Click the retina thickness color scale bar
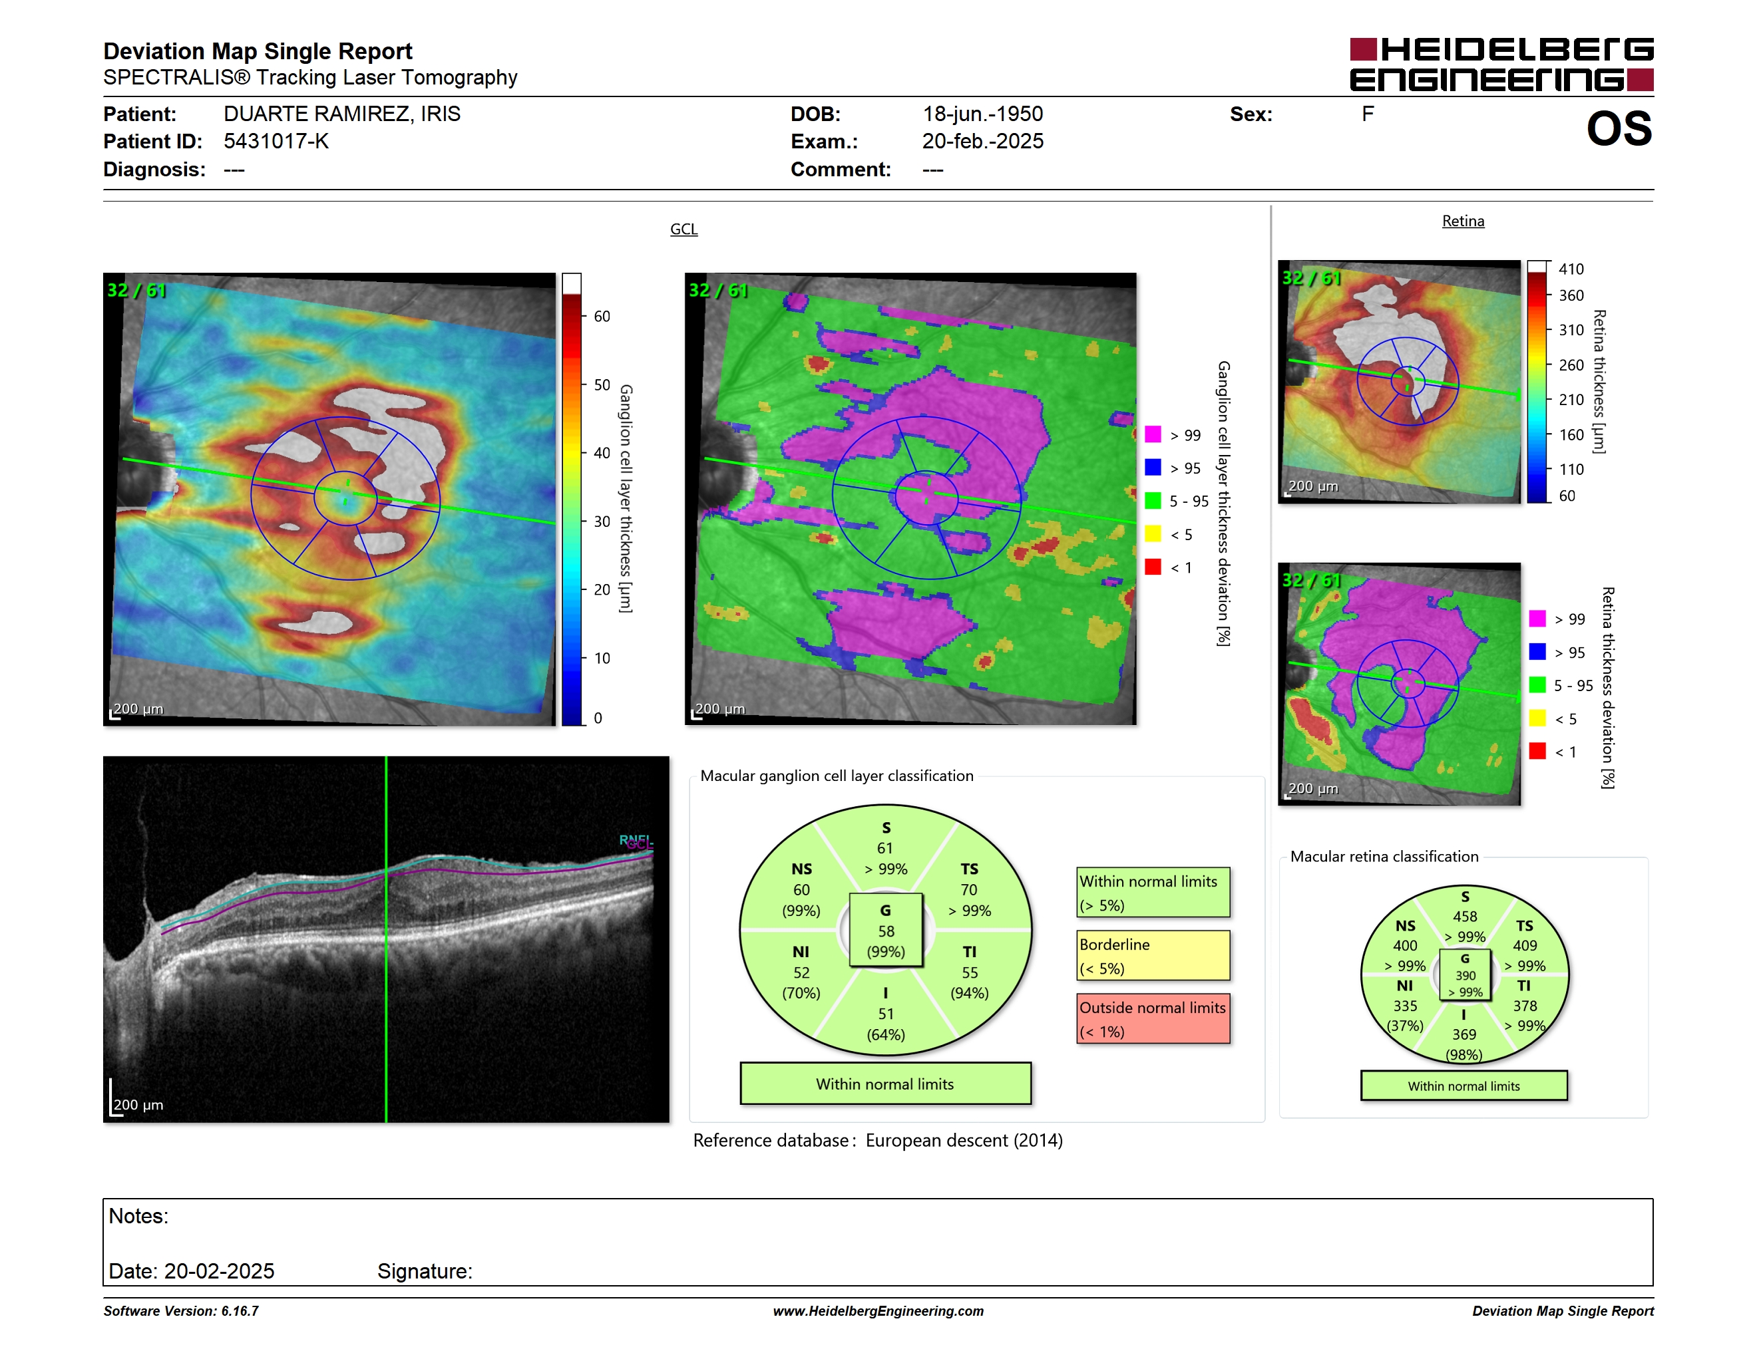The image size is (1757, 1357). click(x=1537, y=382)
